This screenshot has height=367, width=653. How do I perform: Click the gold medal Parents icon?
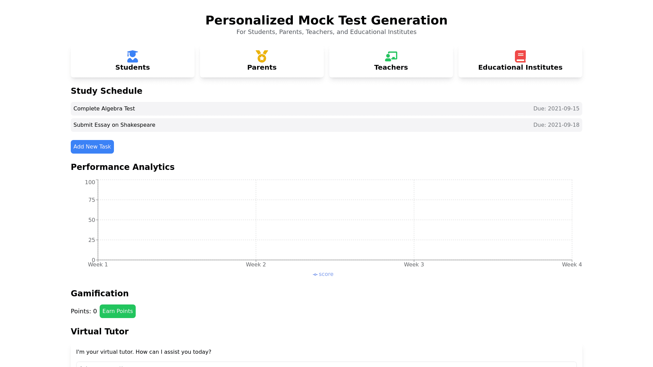(x=262, y=56)
